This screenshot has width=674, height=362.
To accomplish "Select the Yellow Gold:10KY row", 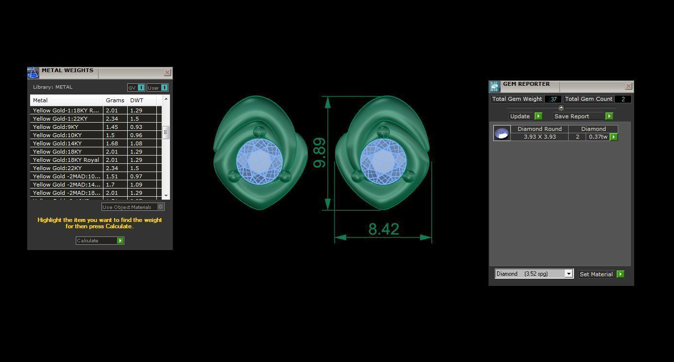I will click(x=96, y=135).
